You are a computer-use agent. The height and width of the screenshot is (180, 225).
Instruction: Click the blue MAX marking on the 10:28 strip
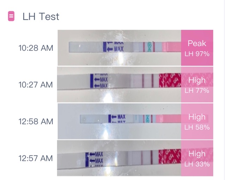click(113, 47)
